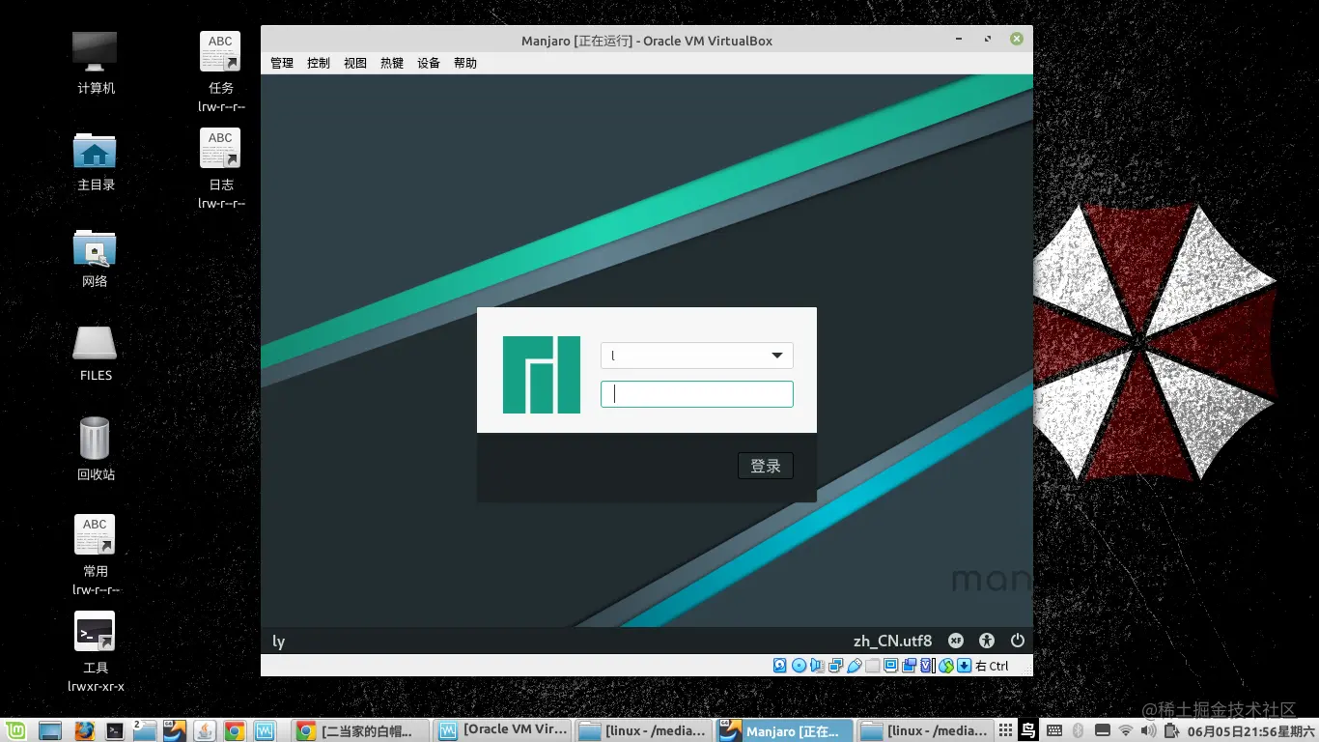1319x742 pixels.
Task: Maximize the Manjaro VirtualBox window
Action: click(988, 39)
